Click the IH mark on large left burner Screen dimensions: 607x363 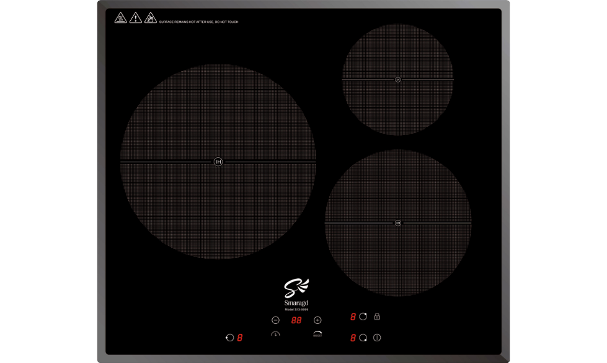coord(218,162)
